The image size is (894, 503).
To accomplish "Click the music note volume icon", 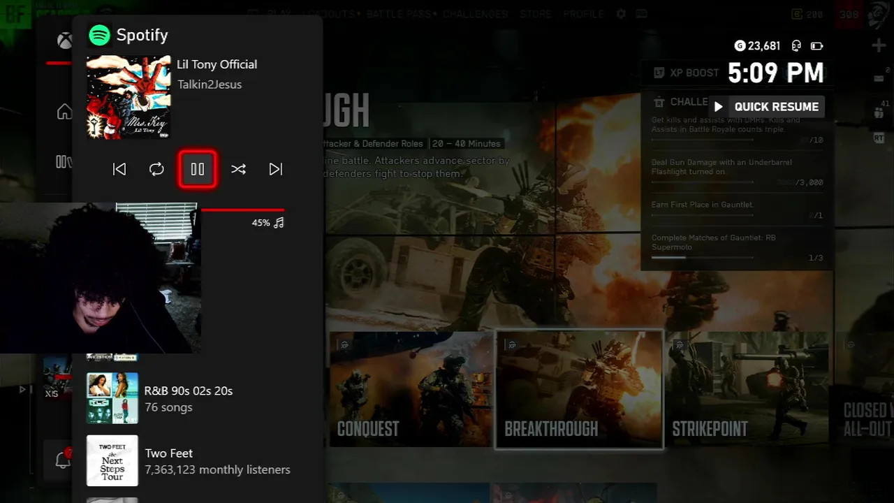I will (x=279, y=223).
